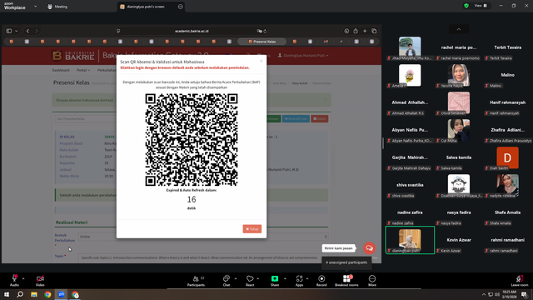Open Breakout rooms

pos(346,281)
